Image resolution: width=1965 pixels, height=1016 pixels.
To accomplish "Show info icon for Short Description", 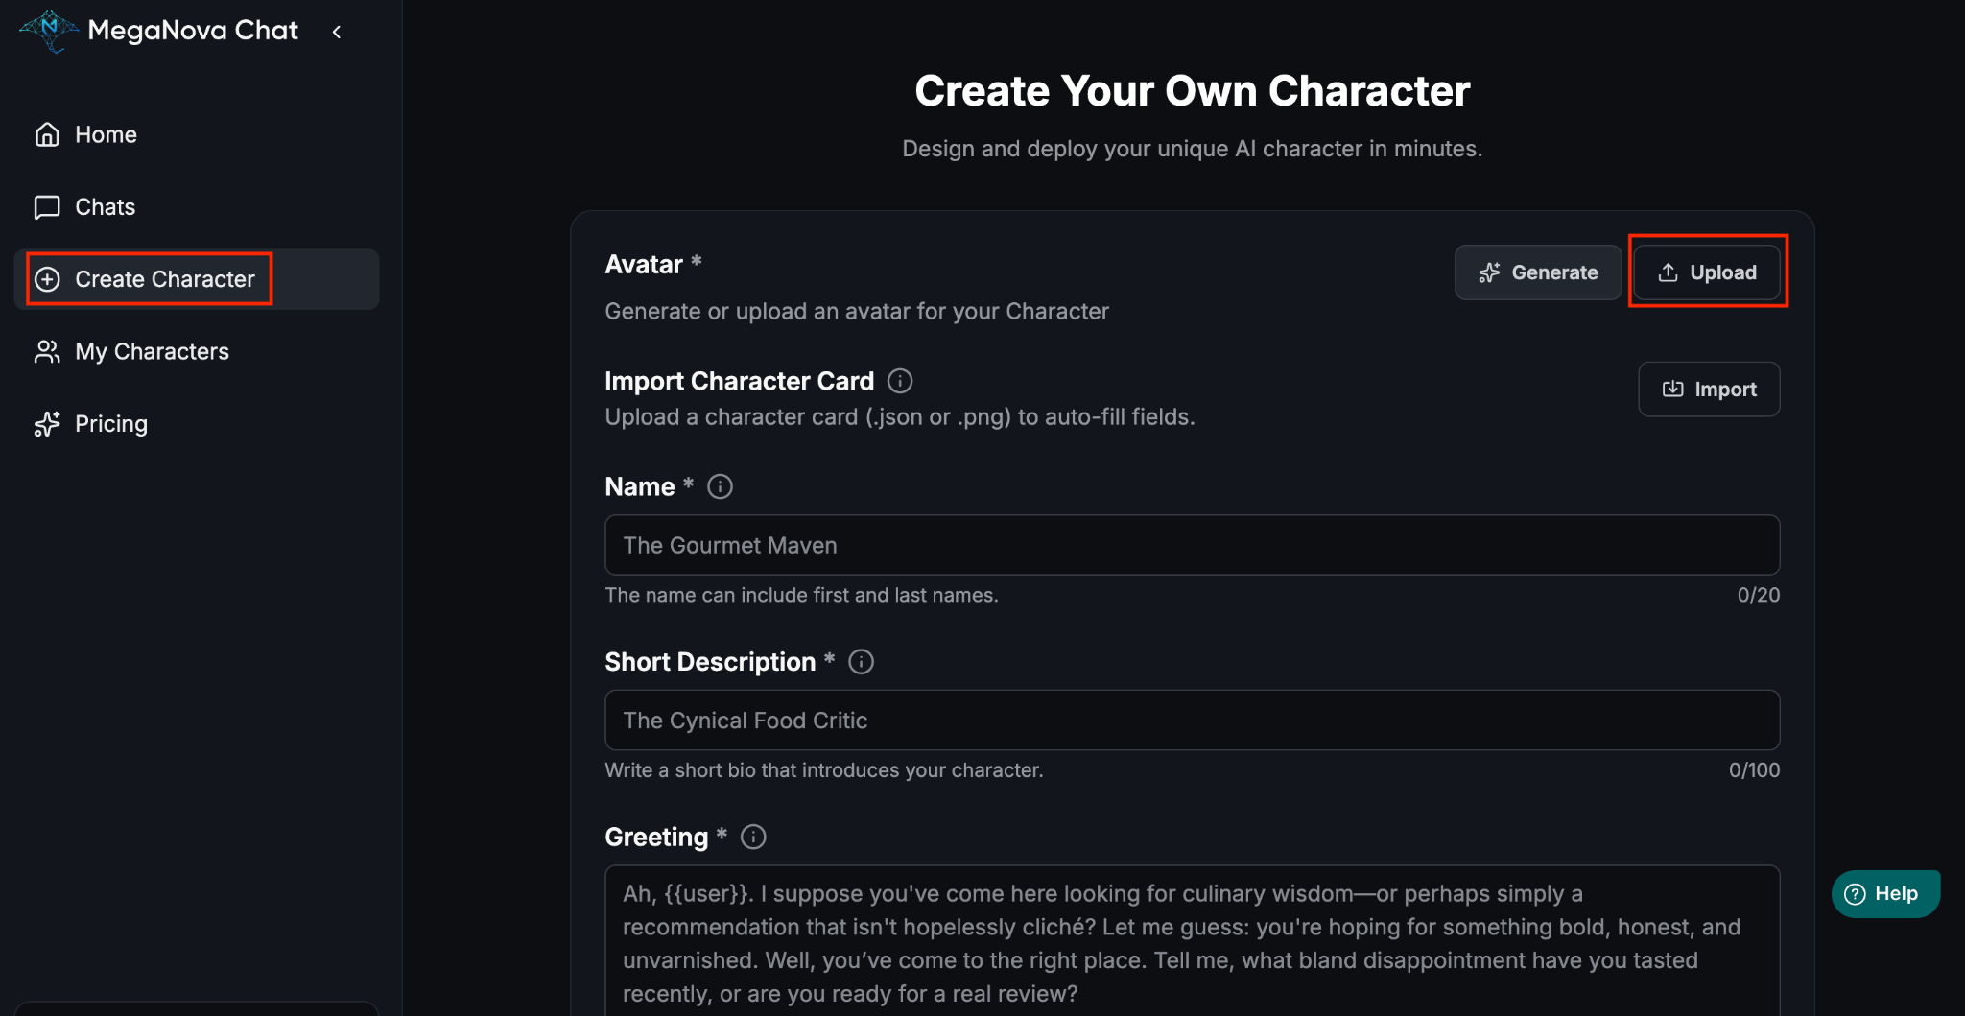I will 861,662.
